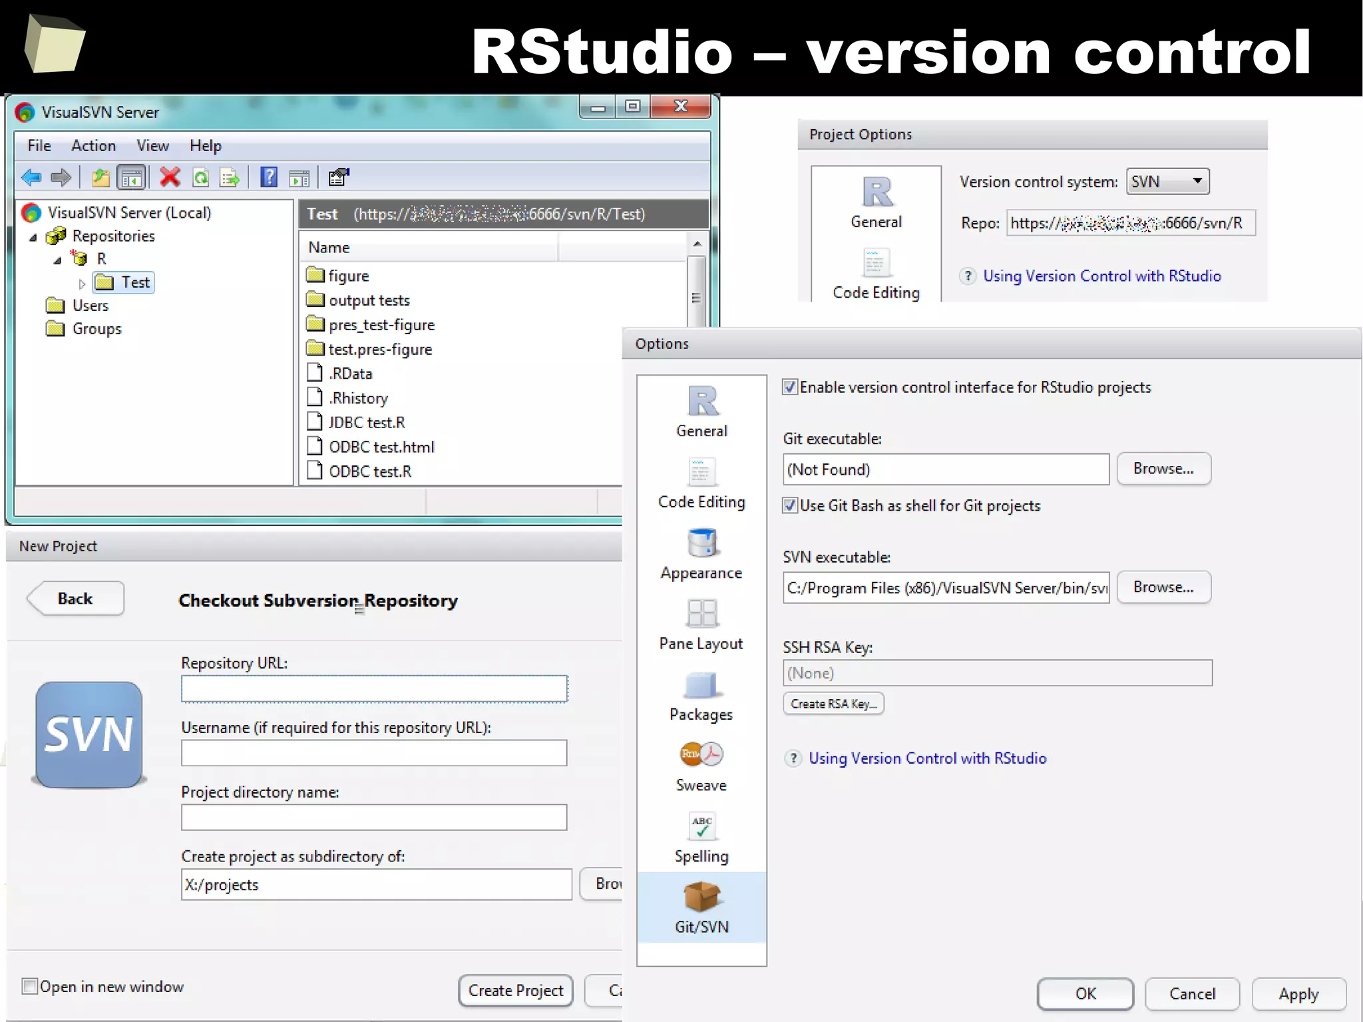
Task: Check Open in new window checkbox
Action: 29,986
